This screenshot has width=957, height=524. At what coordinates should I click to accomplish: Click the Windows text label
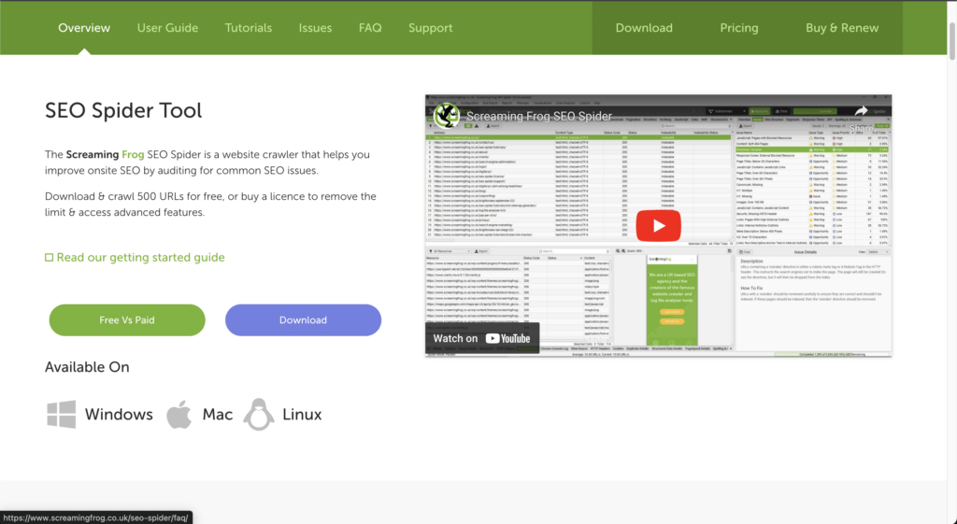pos(119,415)
